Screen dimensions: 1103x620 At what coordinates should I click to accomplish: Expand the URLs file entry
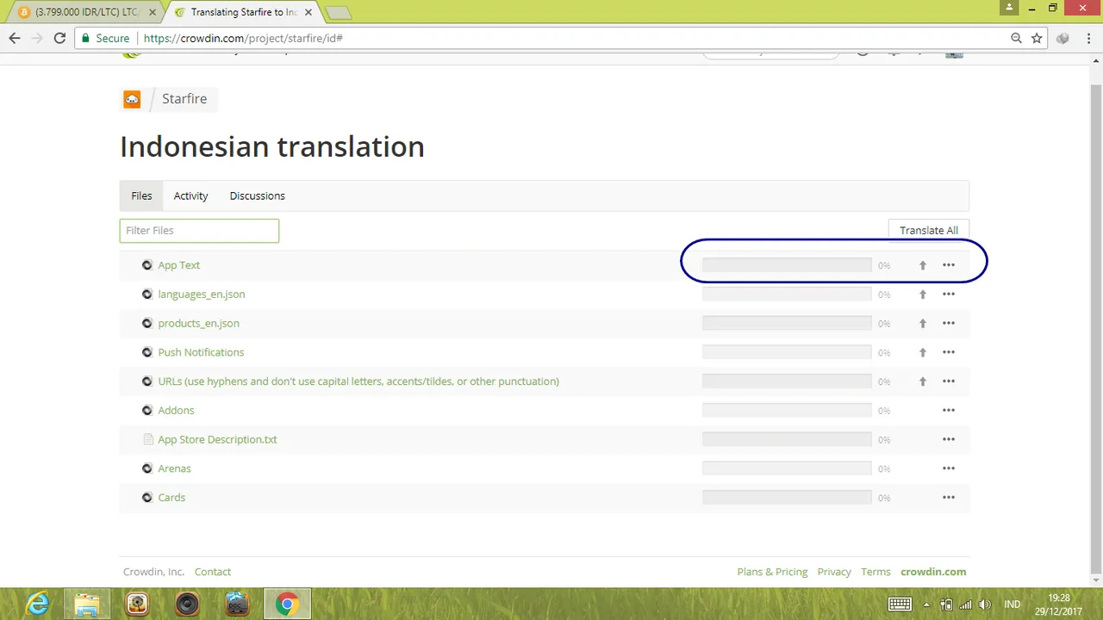pos(147,381)
